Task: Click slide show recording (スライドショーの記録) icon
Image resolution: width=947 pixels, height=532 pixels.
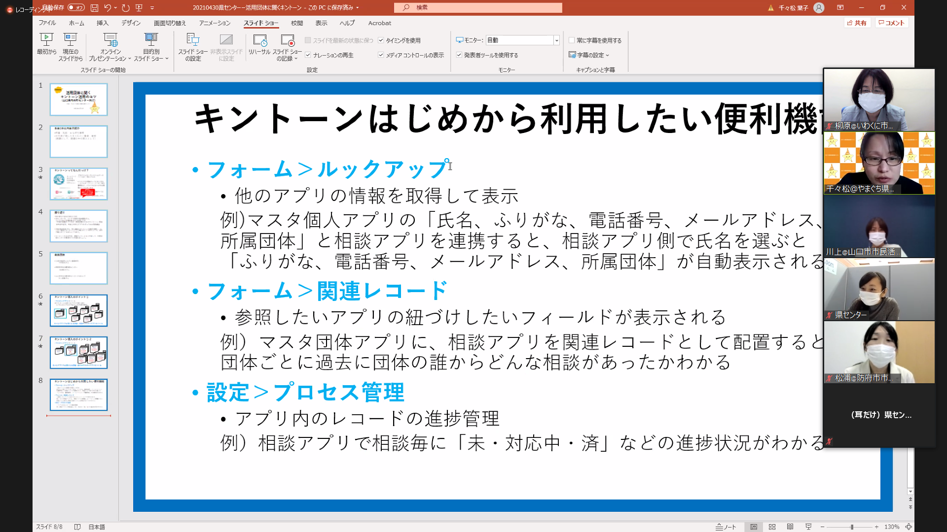Action: pyautogui.click(x=288, y=40)
